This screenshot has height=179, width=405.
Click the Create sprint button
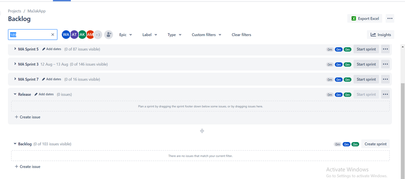coord(375,144)
